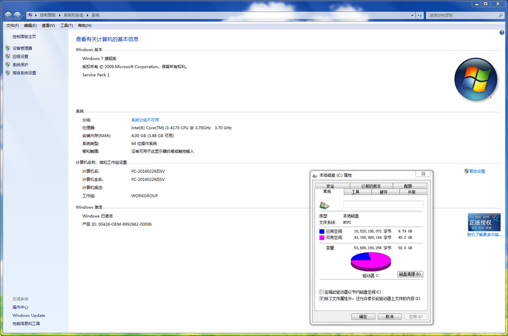Screen dimensions: 508x336
Task: Click the Forward navigation arrow
Action: pos(17,15)
